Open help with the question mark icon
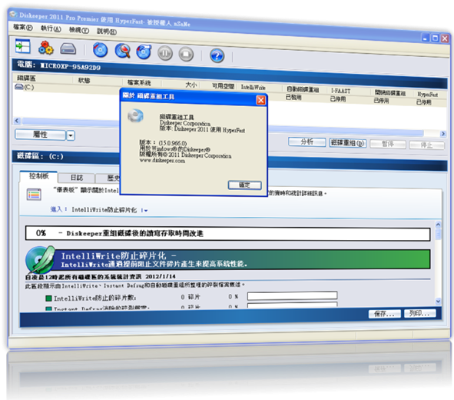 coord(217,55)
